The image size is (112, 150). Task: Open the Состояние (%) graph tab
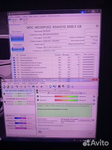click(43, 129)
